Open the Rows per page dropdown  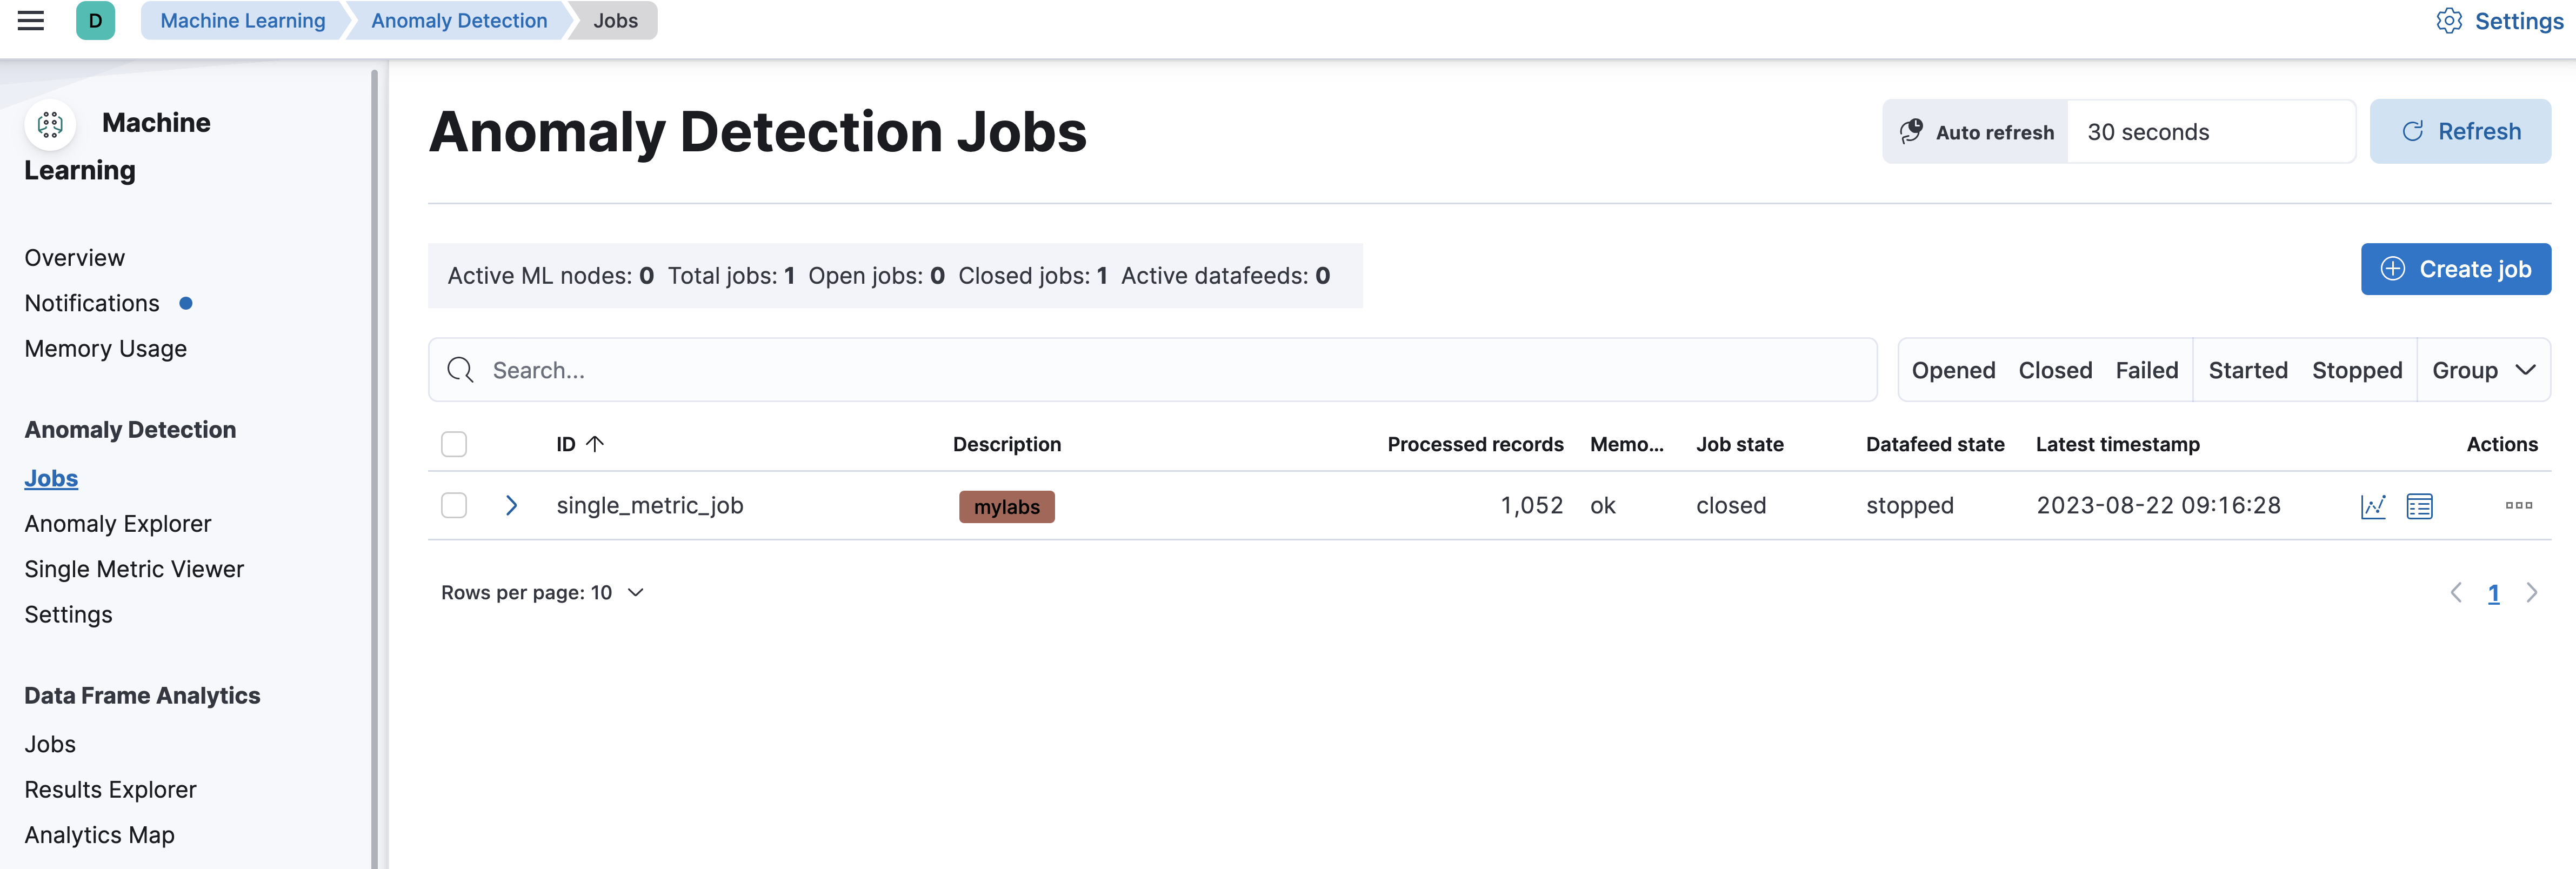[543, 593]
